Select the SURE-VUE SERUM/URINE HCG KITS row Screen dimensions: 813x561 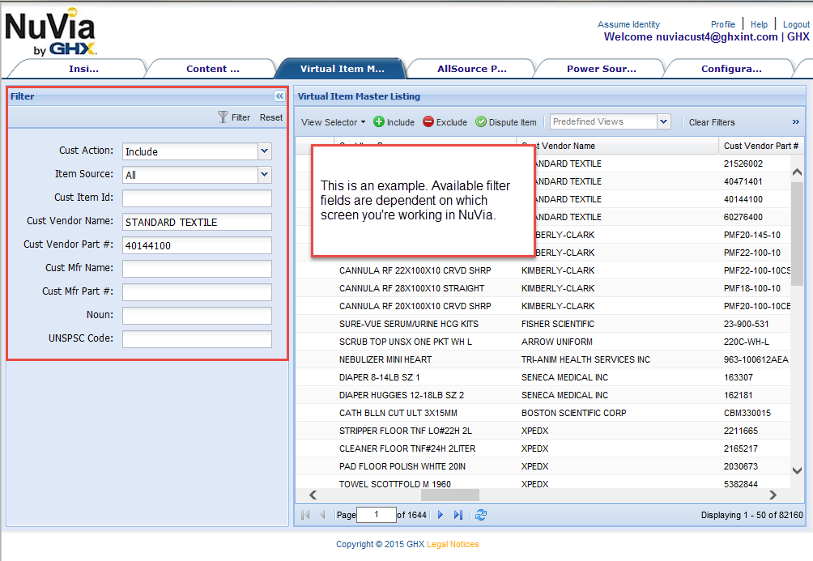click(x=543, y=324)
